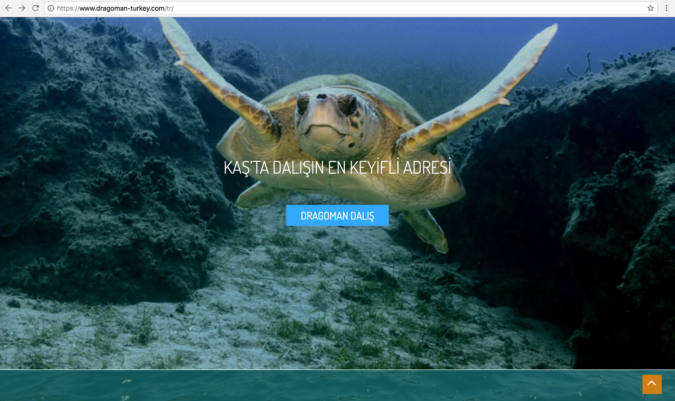This screenshot has height=401, width=675.
Task: Bookmark this page with the star icon
Action: tap(650, 8)
